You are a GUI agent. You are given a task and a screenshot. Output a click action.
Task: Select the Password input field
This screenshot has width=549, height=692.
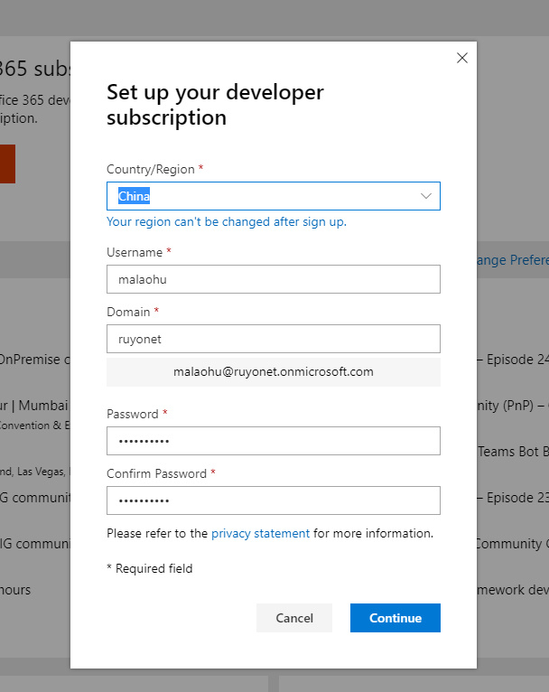(273, 441)
